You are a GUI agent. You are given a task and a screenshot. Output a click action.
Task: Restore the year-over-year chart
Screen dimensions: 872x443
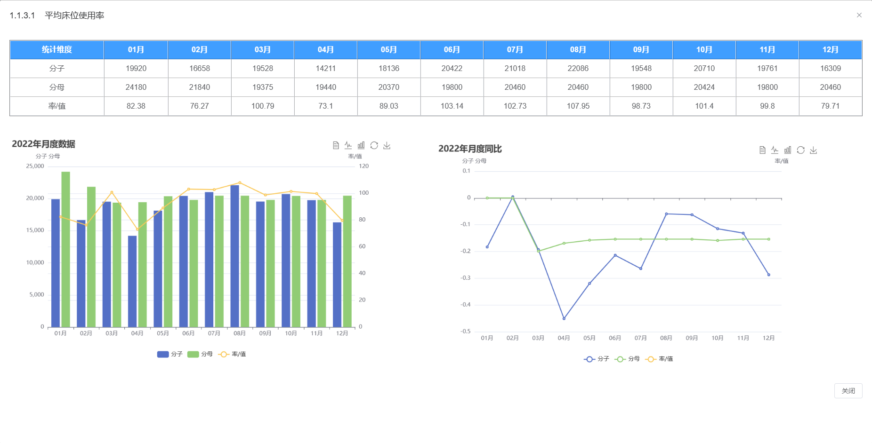click(x=801, y=150)
